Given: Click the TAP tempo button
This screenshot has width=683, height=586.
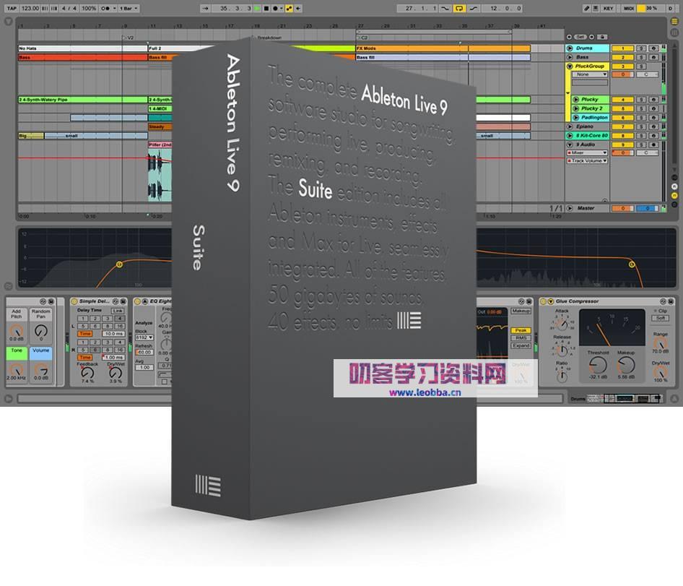Looking at the screenshot, I should click(x=12, y=8).
